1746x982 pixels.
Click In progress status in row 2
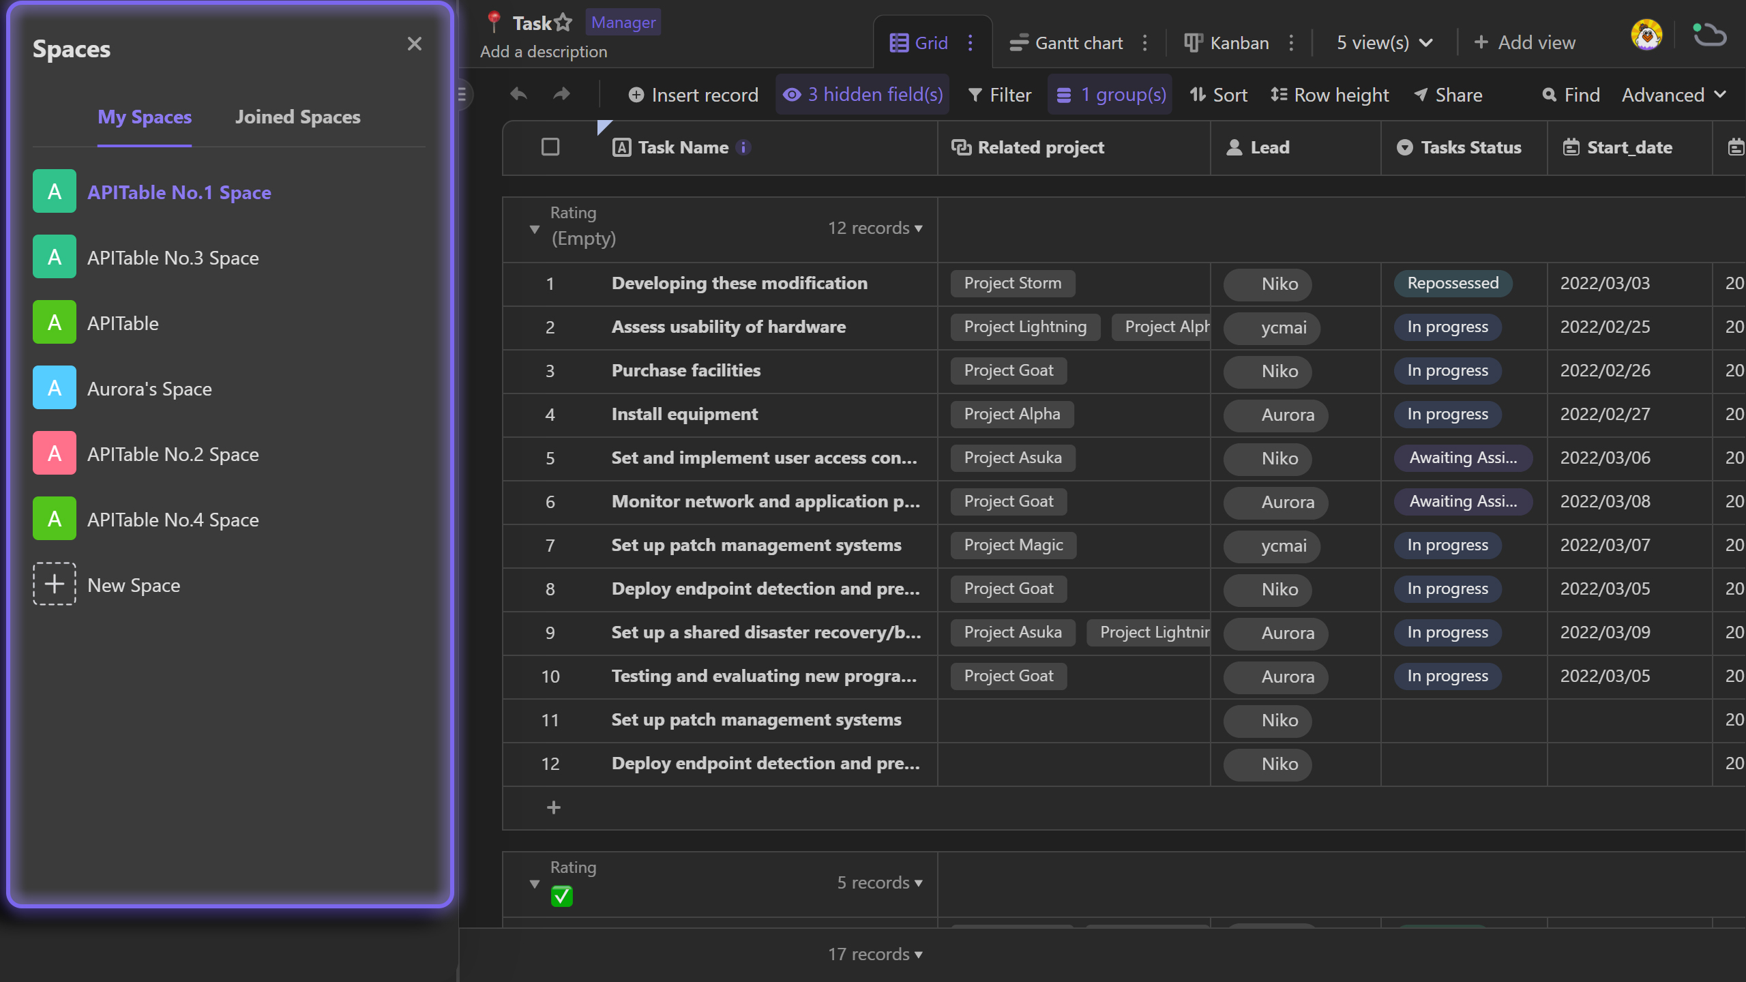pos(1447,327)
